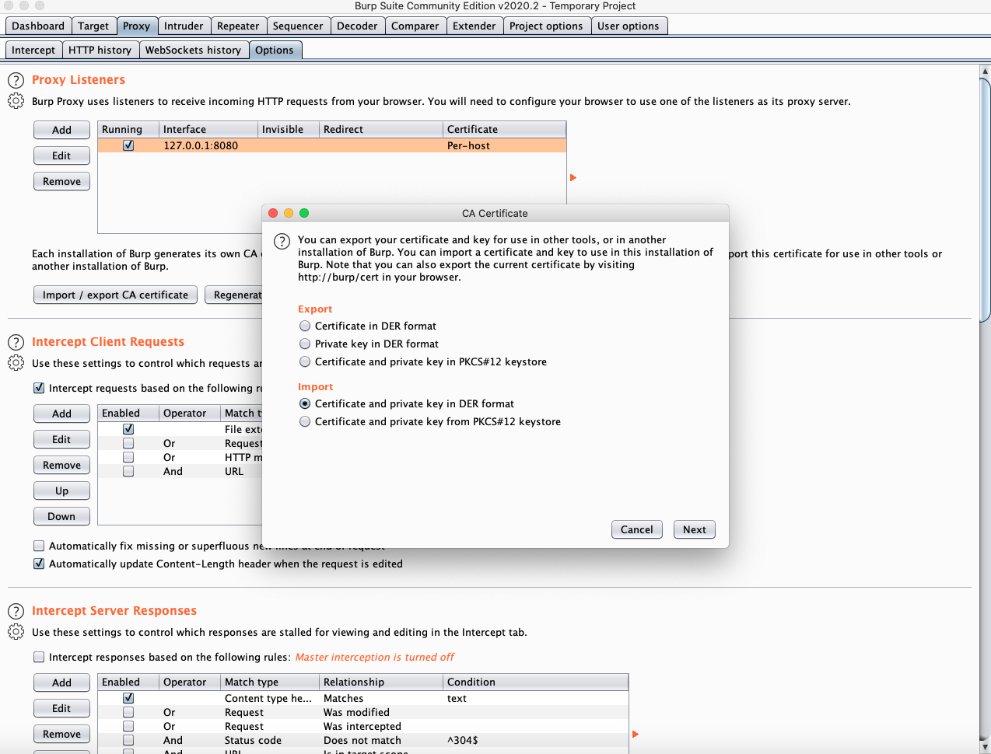Viewport: 991px width, 754px height.
Task: Remove the selected server response rule
Action: [62, 734]
